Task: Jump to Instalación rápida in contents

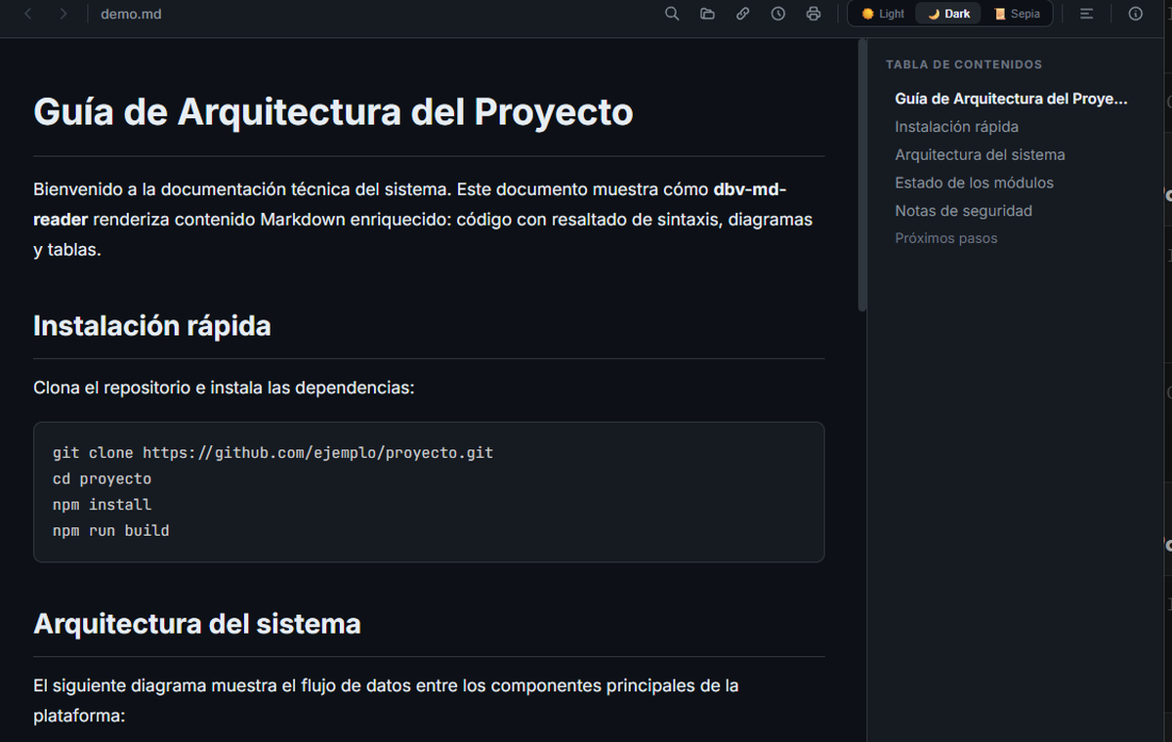Action: point(956,127)
